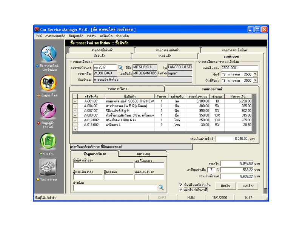Open the ไฟล์ menu
302x226 pixels.
point(39,36)
